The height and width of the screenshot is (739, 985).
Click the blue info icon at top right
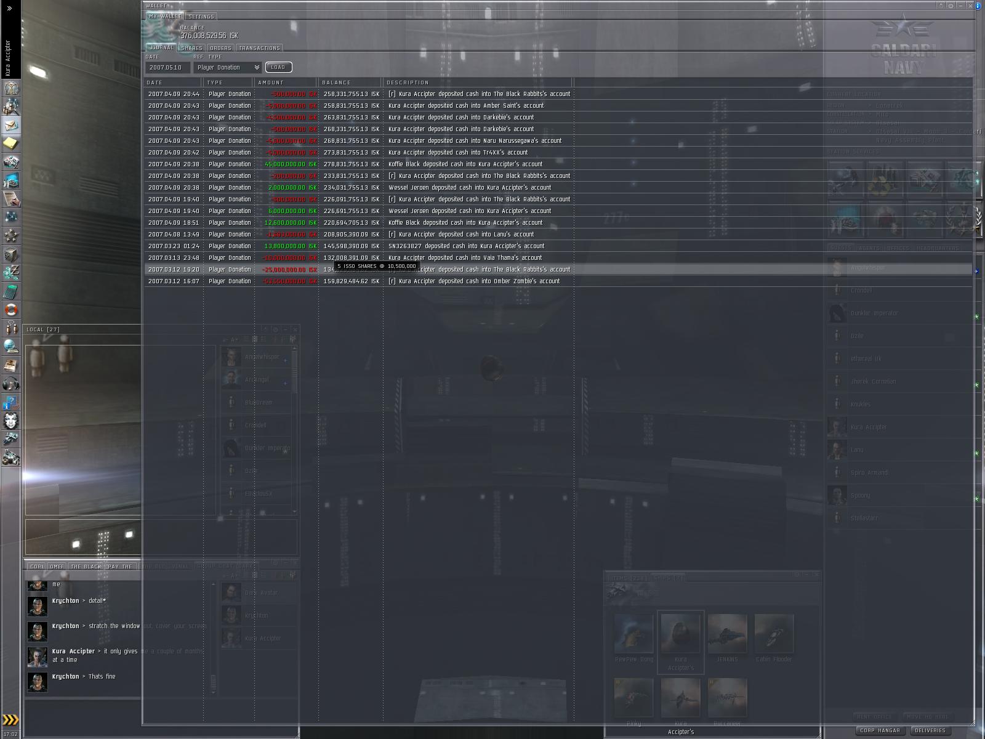(979, 6)
